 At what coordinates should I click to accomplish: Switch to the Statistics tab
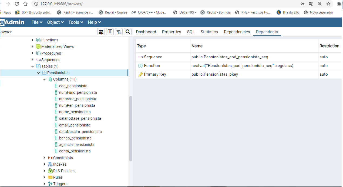[x=209, y=32]
